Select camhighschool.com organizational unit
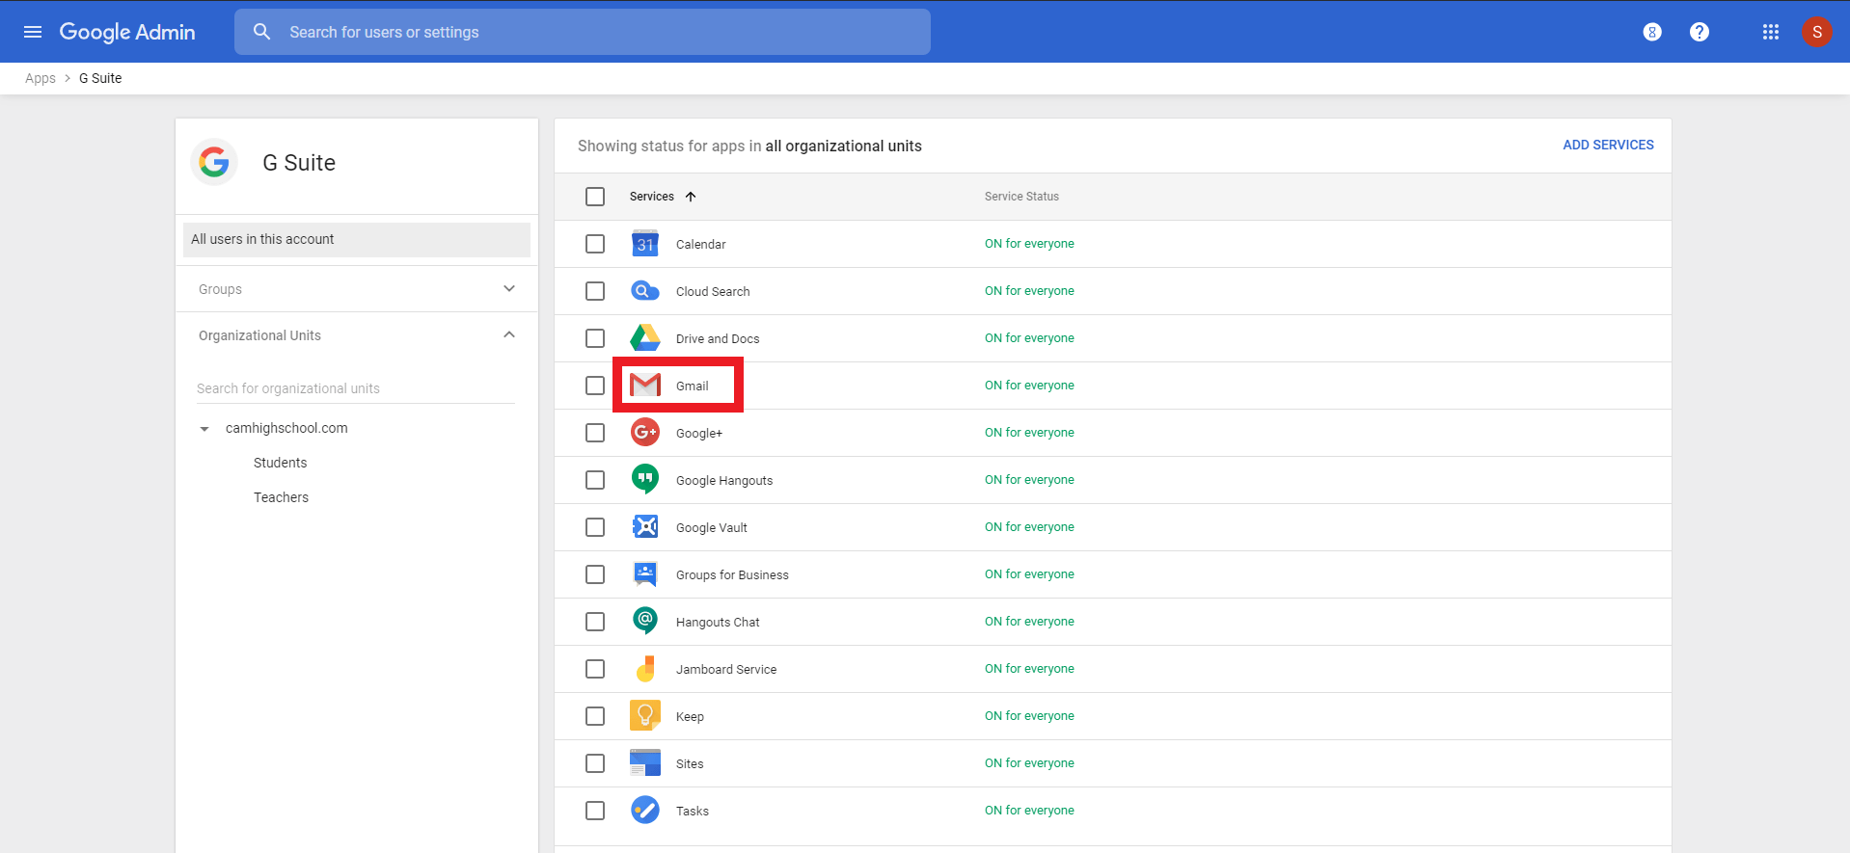Image resolution: width=1850 pixels, height=853 pixels. point(286,428)
